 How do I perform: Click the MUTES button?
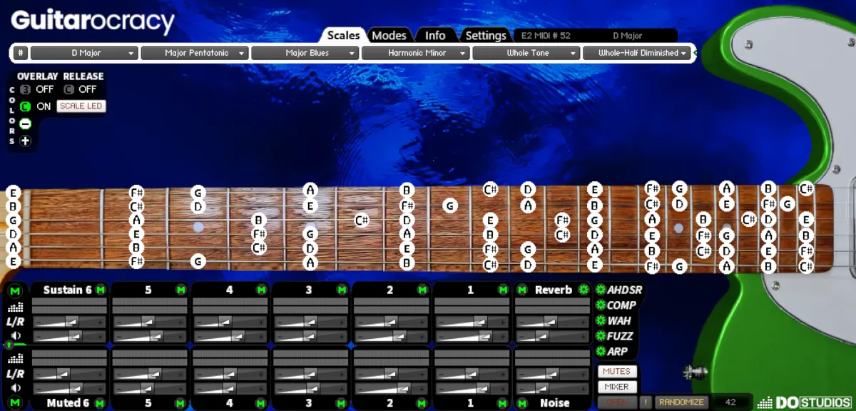(617, 372)
